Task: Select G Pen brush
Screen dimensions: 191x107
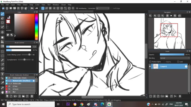Action: (x=20, y=86)
